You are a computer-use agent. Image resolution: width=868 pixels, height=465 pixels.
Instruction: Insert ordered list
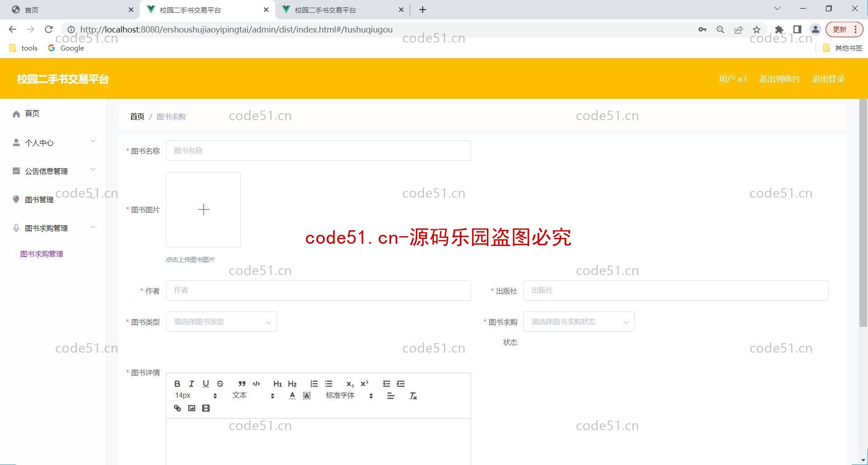(x=314, y=384)
